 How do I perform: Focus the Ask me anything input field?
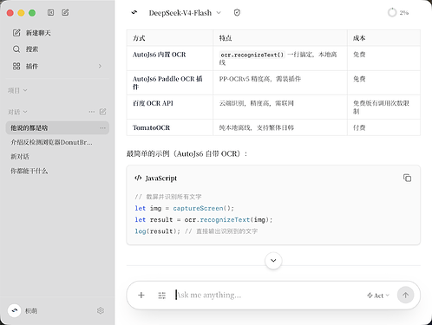coord(269,295)
